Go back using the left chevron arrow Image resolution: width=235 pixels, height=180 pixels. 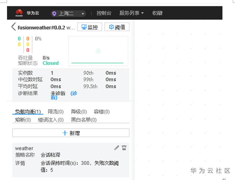(x=14, y=27)
